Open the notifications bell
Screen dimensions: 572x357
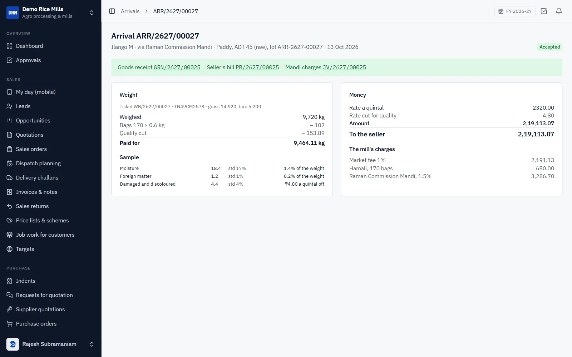point(559,11)
